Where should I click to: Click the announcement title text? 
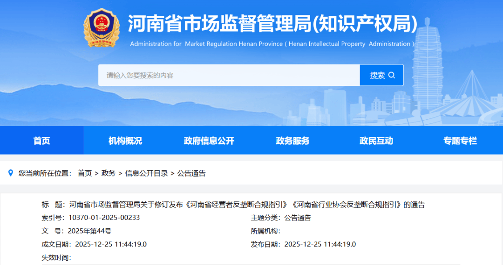coord(247,205)
